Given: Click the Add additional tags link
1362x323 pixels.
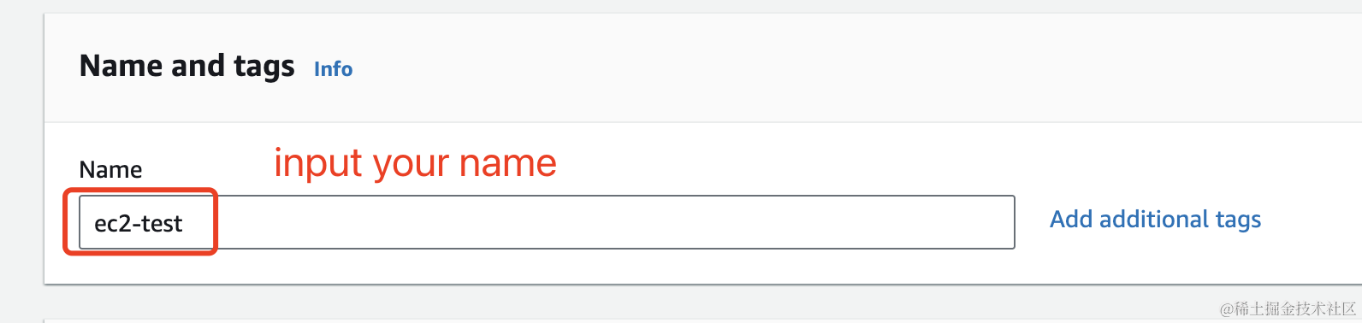Looking at the screenshot, I should coord(1155,220).
